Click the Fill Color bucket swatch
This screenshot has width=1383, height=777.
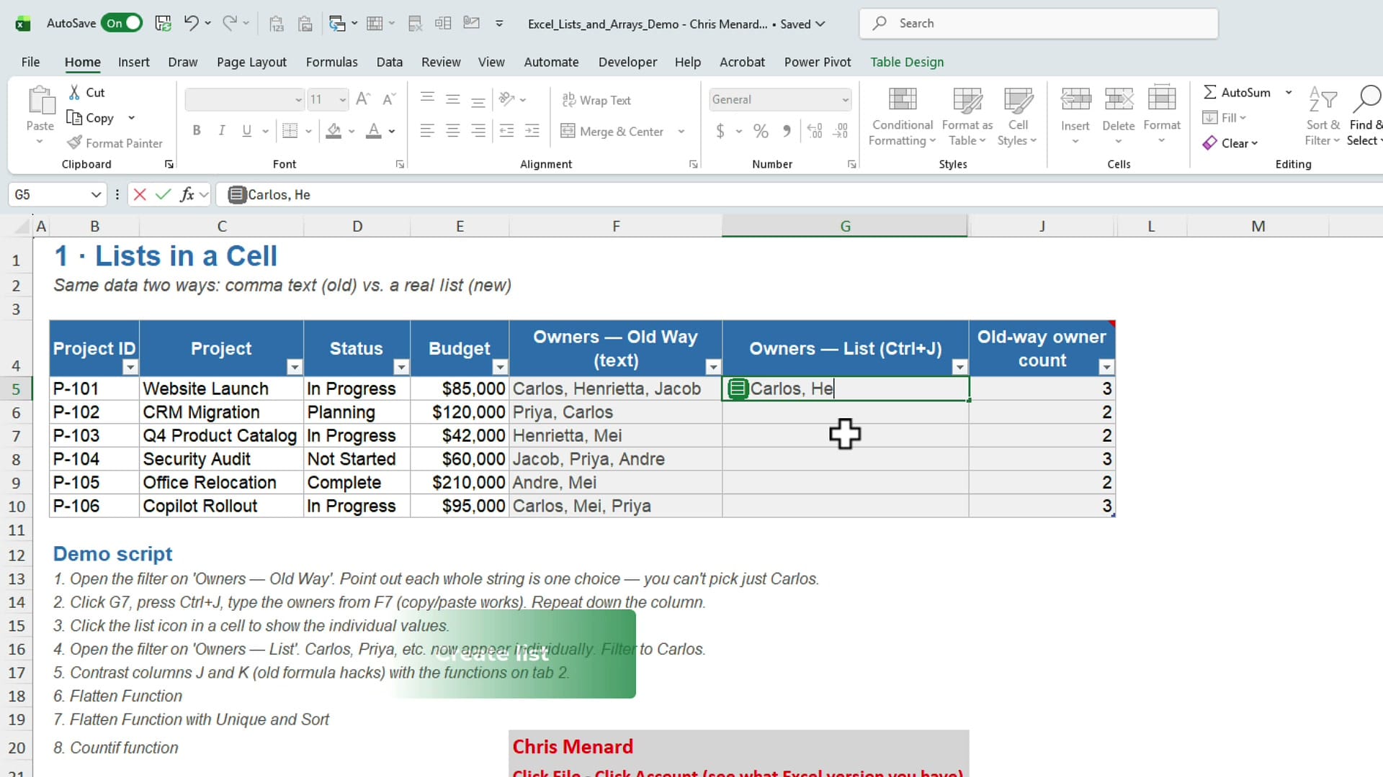tap(334, 131)
